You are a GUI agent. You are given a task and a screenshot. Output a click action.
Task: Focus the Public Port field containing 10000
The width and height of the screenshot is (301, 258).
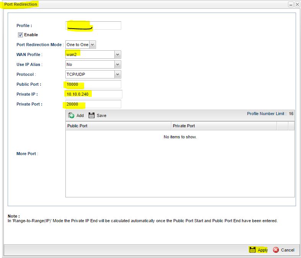93,84
